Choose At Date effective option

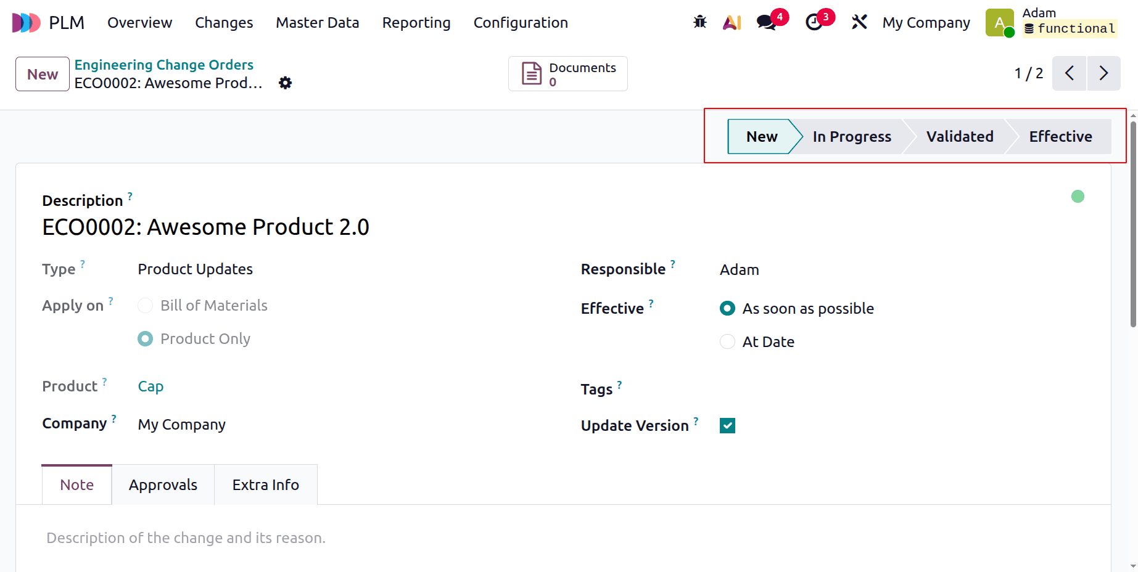727,341
